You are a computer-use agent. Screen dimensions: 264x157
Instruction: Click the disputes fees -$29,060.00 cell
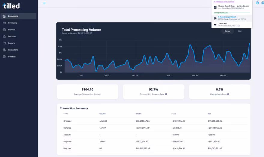(177, 141)
